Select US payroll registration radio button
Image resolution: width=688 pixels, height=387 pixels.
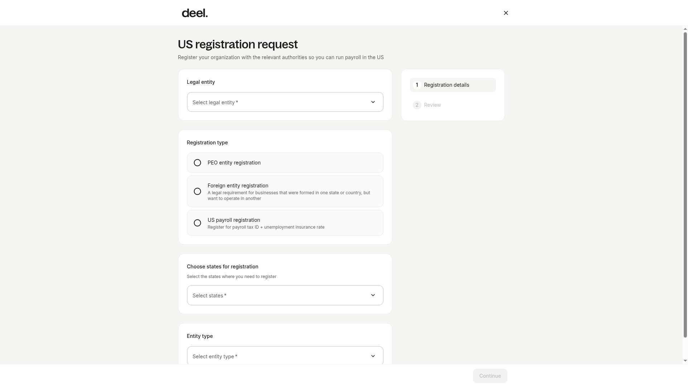point(197,223)
